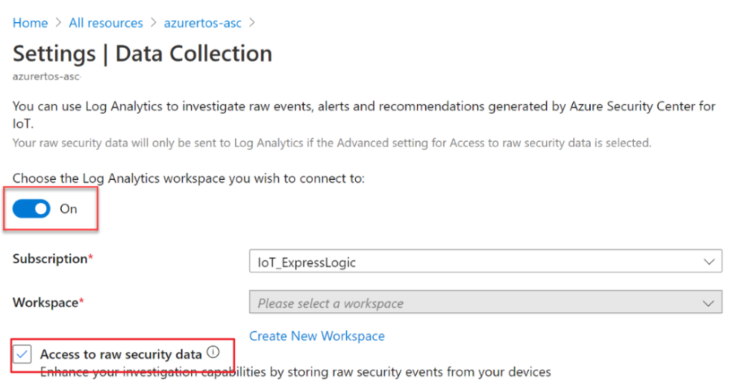Viewport: 742px width, 387px height.
Task: Click the Subscription dropdown chevron arrow
Action: tap(709, 262)
